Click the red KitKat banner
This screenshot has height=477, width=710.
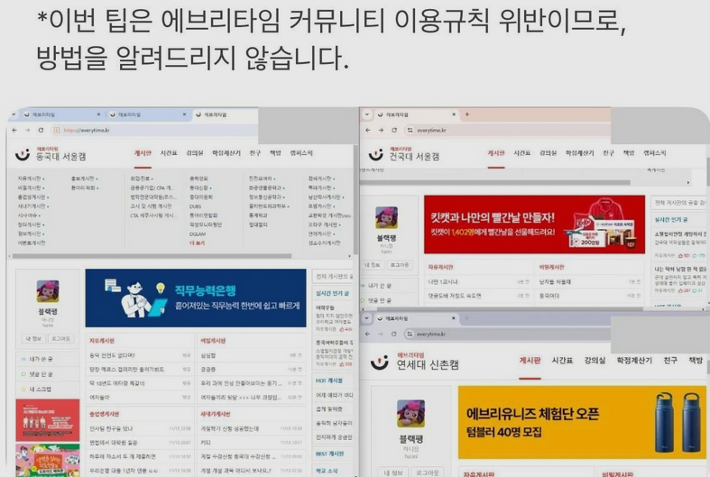534,225
